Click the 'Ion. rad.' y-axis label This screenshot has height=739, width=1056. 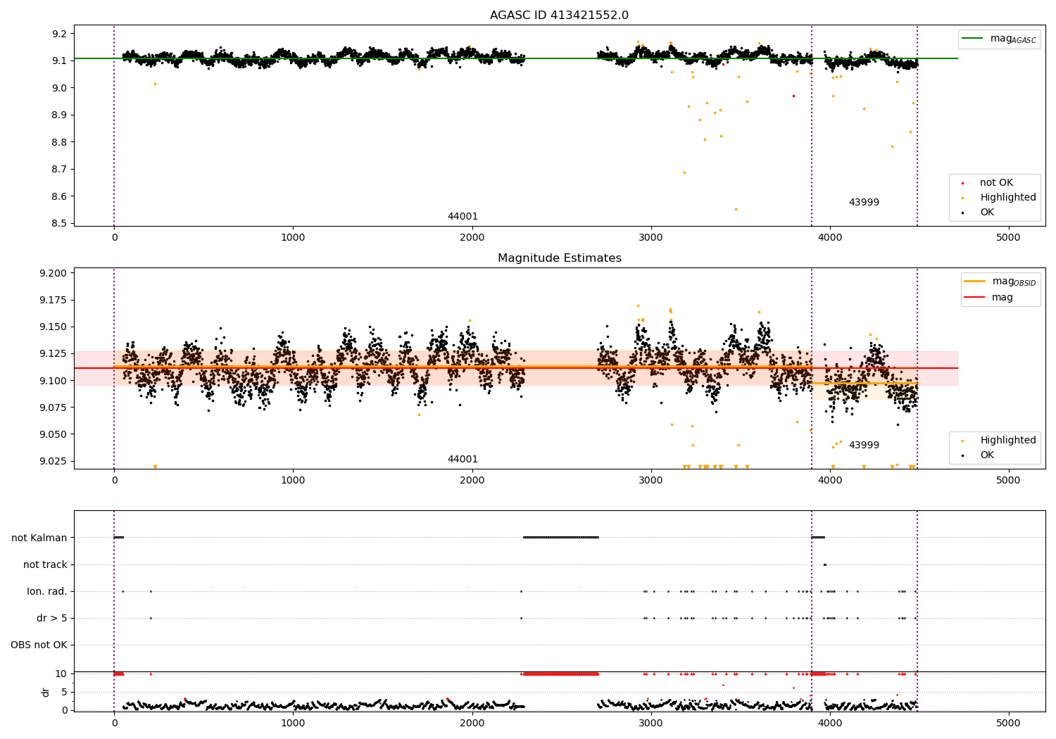[x=47, y=591]
